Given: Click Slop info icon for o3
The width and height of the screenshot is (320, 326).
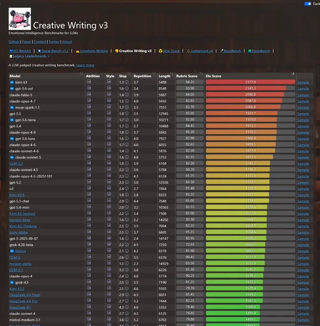Looking at the screenshot, I should point(126,189).
